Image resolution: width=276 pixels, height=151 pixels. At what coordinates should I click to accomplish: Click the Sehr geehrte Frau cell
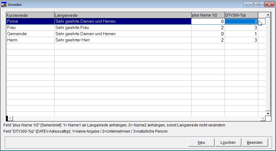(x=123, y=28)
